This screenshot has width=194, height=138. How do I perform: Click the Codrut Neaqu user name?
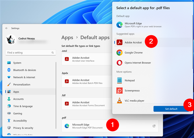coord(27,38)
